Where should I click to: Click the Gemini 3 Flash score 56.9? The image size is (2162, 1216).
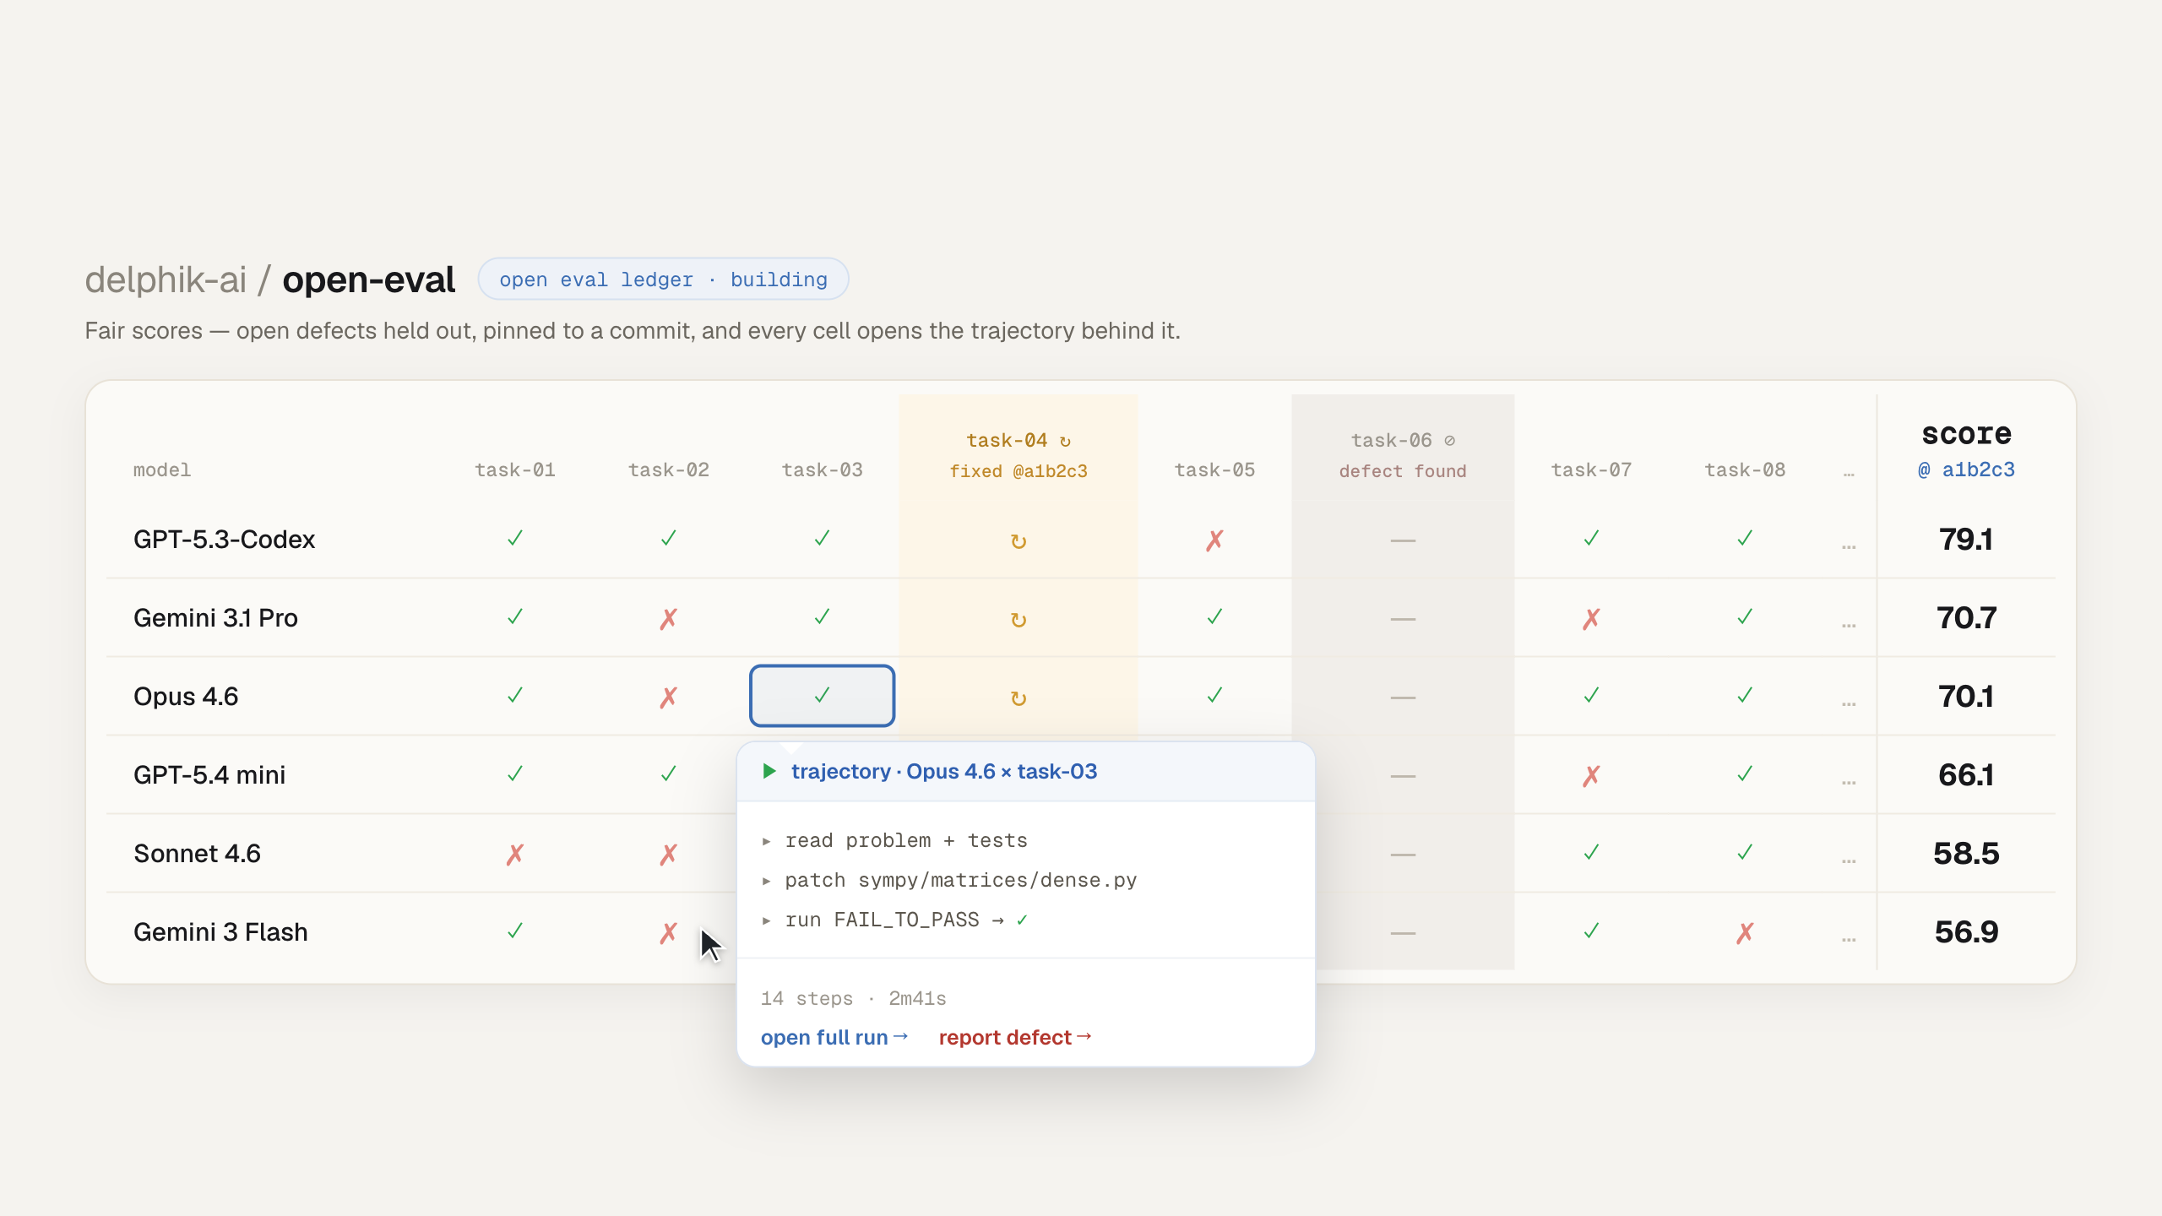coord(1966,931)
